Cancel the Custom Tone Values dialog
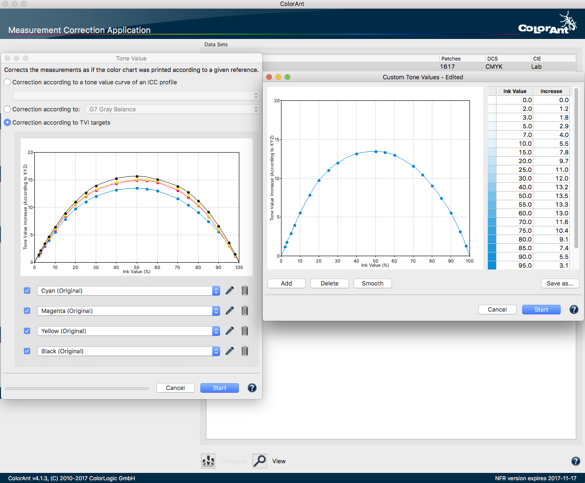The image size is (585, 483). tap(497, 309)
